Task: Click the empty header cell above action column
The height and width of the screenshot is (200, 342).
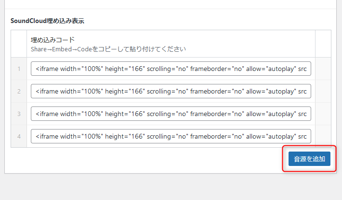Action: click(323, 44)
